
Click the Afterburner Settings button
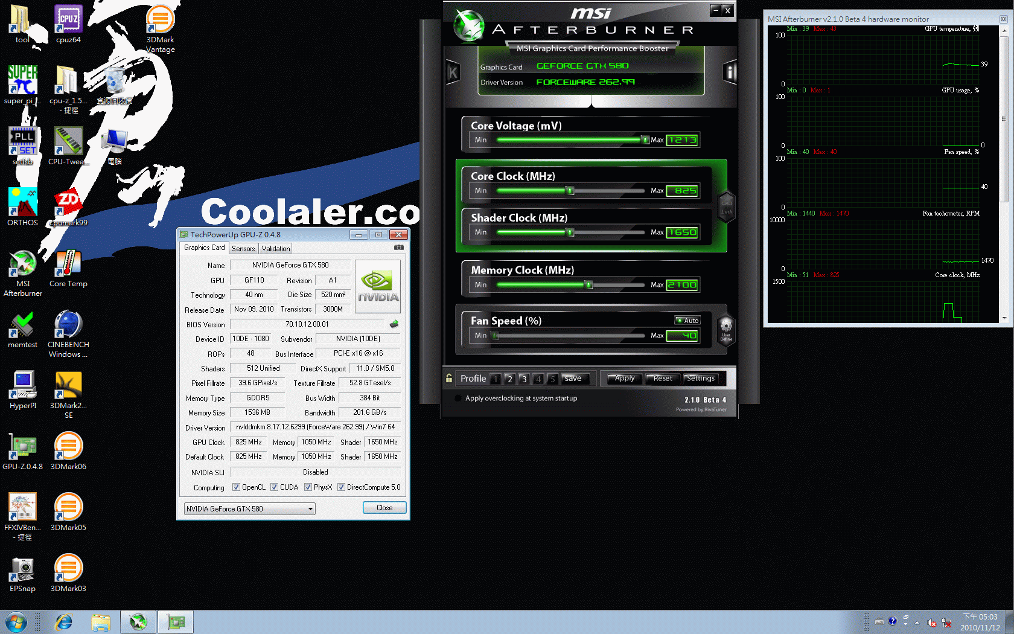click(700, 379)
